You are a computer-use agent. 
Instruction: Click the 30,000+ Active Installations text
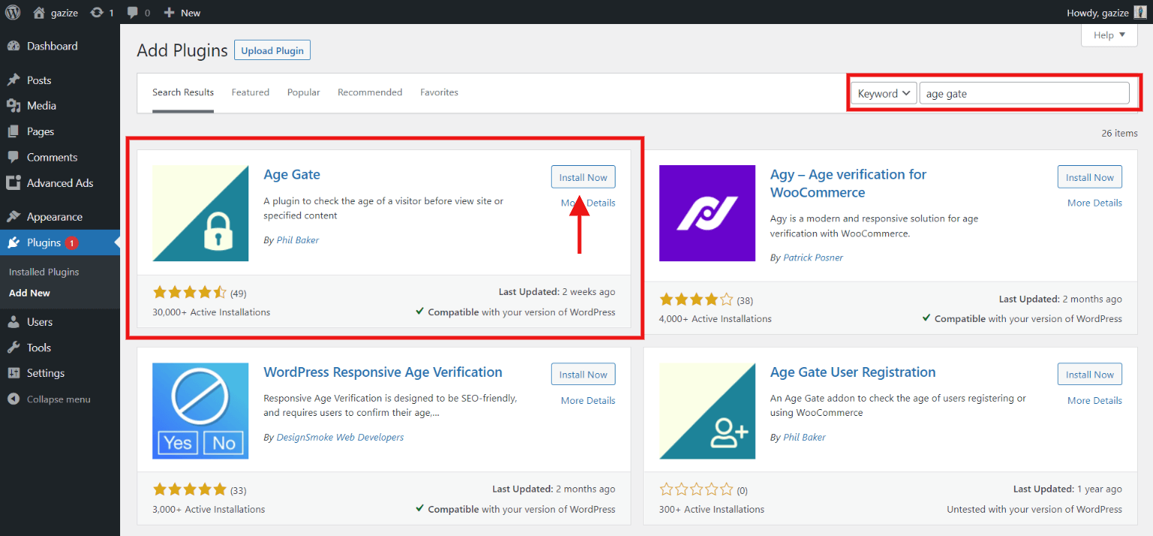tap(211, 312)
